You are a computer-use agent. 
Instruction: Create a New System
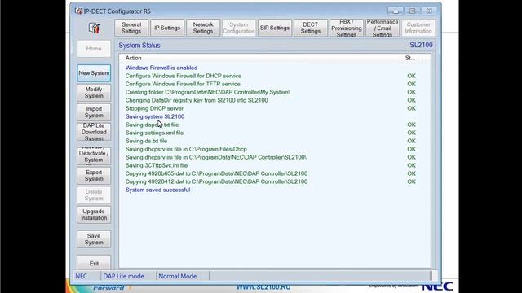coord(94,73)
